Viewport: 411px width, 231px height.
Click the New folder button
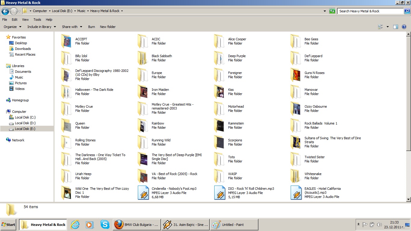(x=108, y=27)
